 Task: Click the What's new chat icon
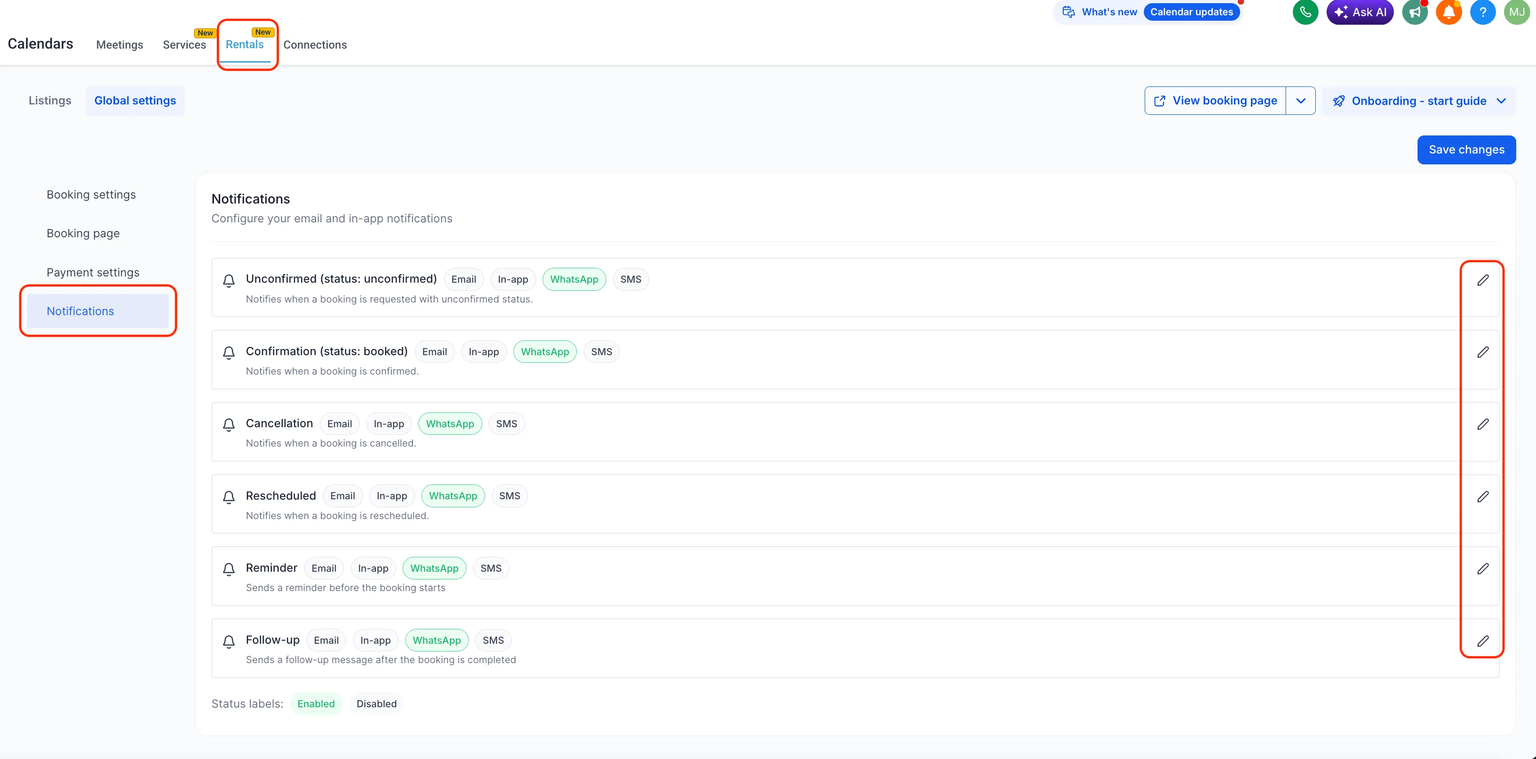tap(1069, 12)
